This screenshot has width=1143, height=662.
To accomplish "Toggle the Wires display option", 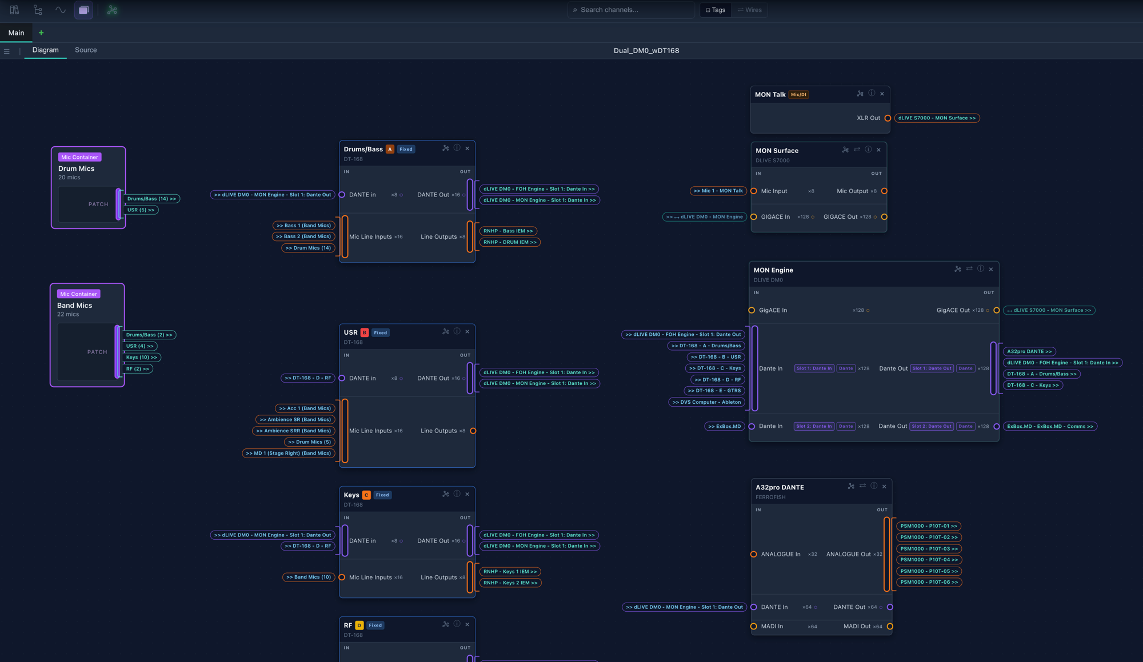I will 749,10.
